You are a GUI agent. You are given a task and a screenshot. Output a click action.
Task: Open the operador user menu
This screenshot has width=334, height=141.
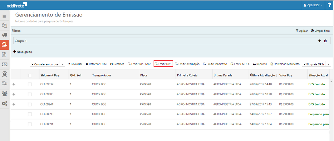(x=313, y=5)
